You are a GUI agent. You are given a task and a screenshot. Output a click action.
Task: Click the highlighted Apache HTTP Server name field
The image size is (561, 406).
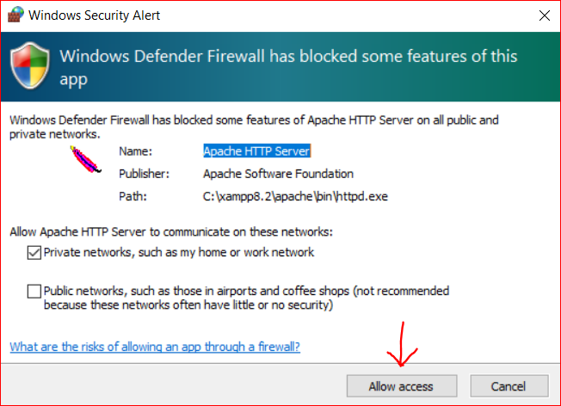point(256,151)
